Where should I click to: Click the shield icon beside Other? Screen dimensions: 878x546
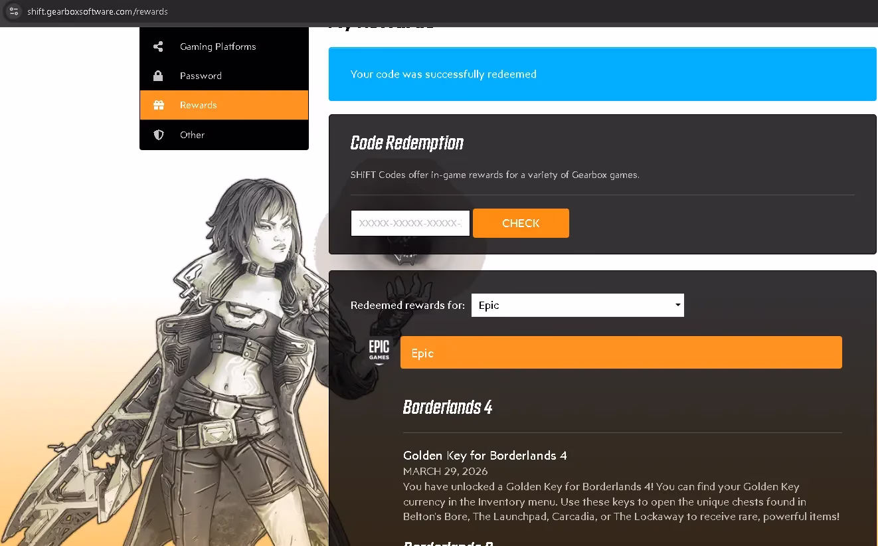[158, 135]
